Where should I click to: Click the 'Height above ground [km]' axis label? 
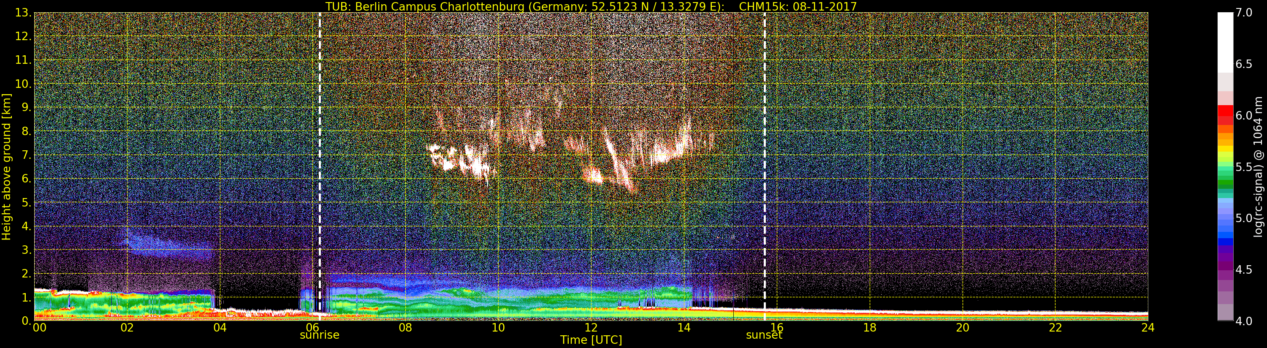click(x=6, y=166)
